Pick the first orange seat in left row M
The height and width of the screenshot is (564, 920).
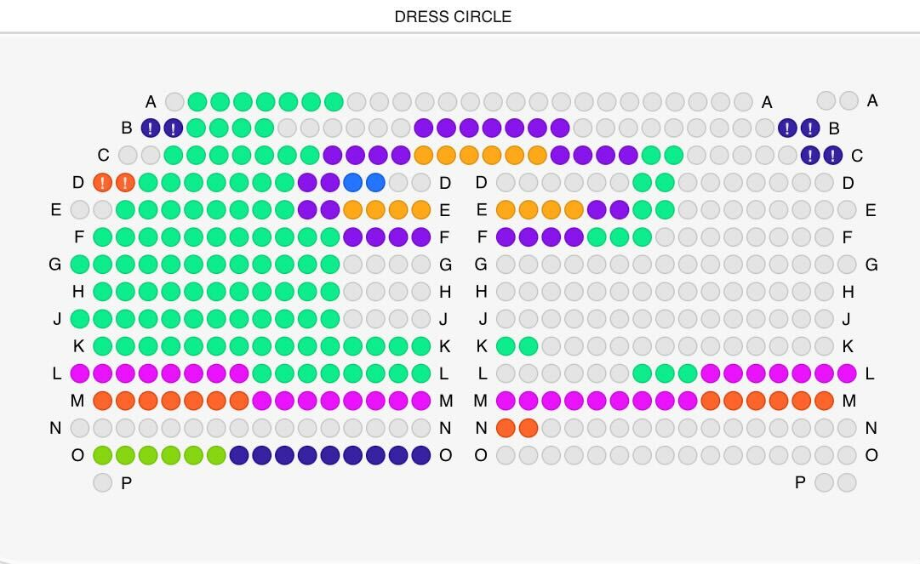coord(102,401)
